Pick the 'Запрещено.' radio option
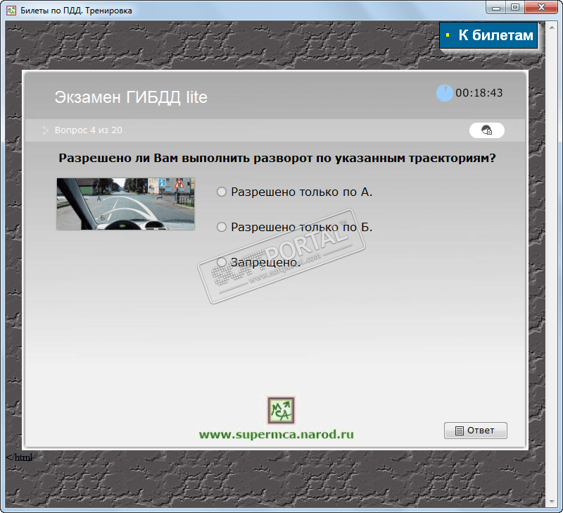 [x=222, y=262]
